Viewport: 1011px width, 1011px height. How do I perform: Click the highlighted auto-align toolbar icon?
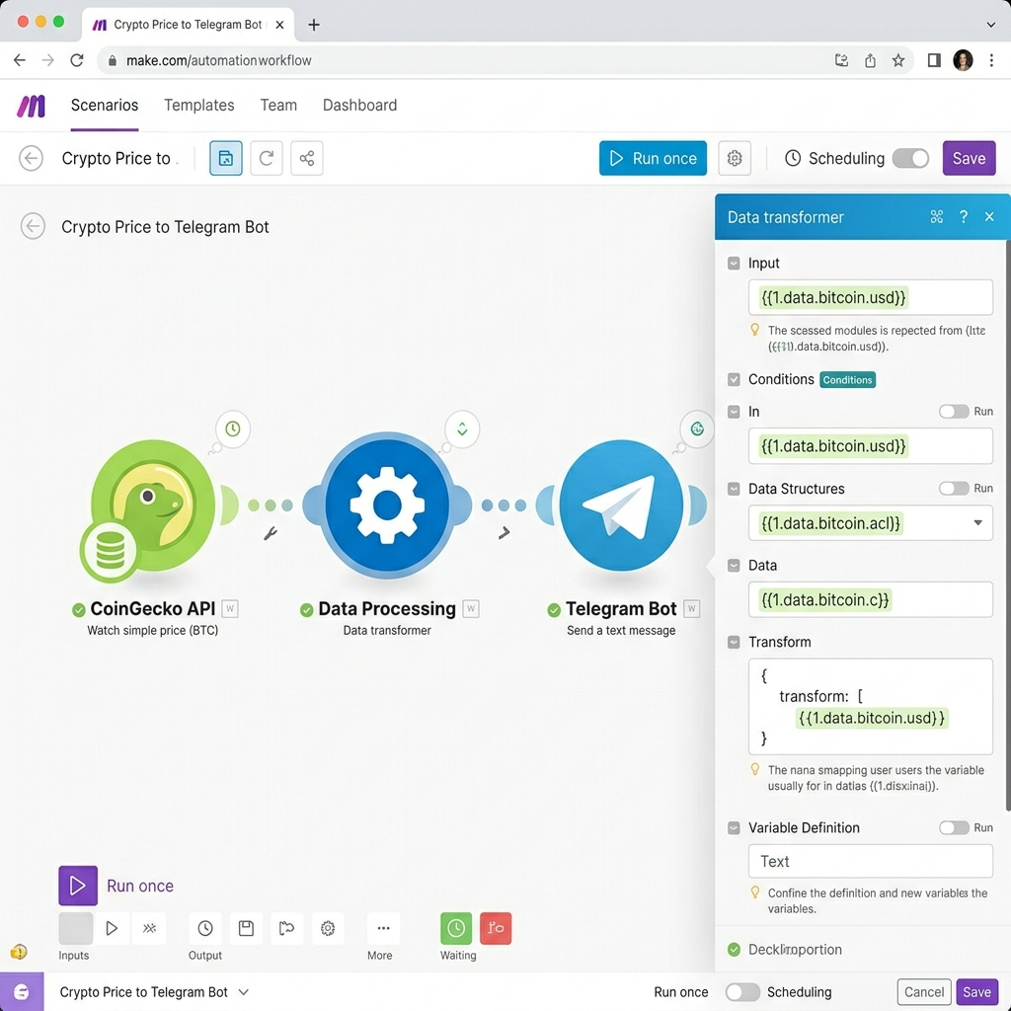[x=226, y=158]
